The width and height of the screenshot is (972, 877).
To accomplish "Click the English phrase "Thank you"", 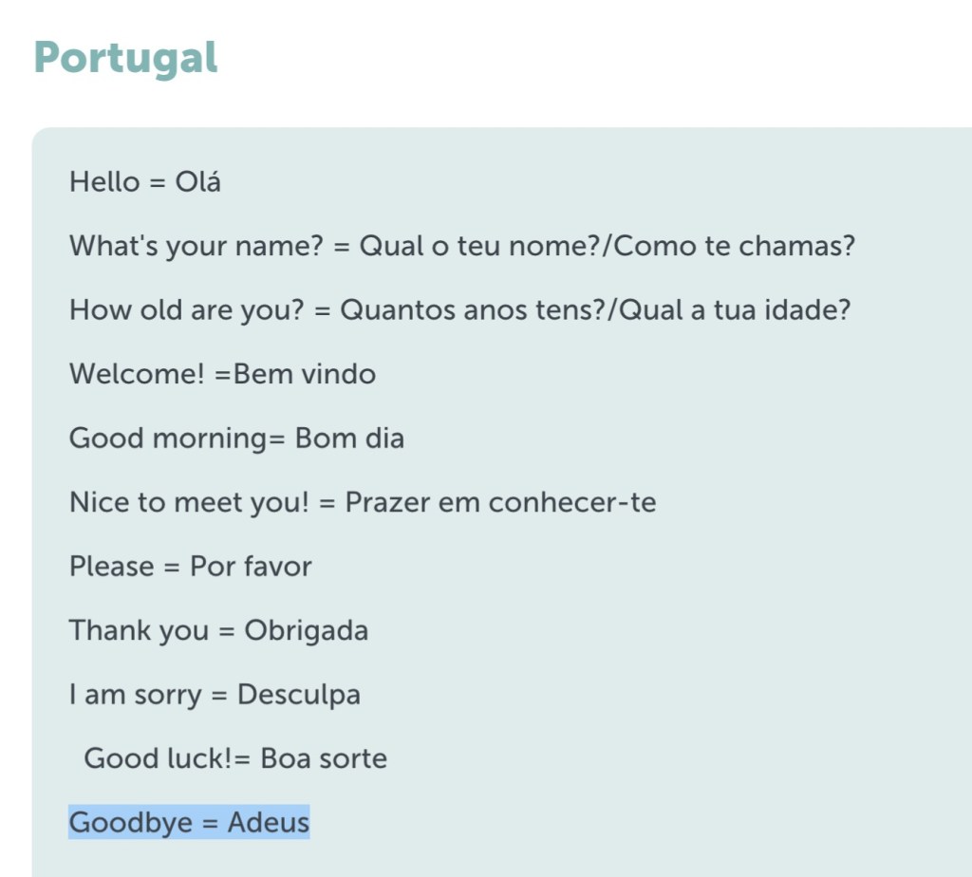I will tap(139, 630).
